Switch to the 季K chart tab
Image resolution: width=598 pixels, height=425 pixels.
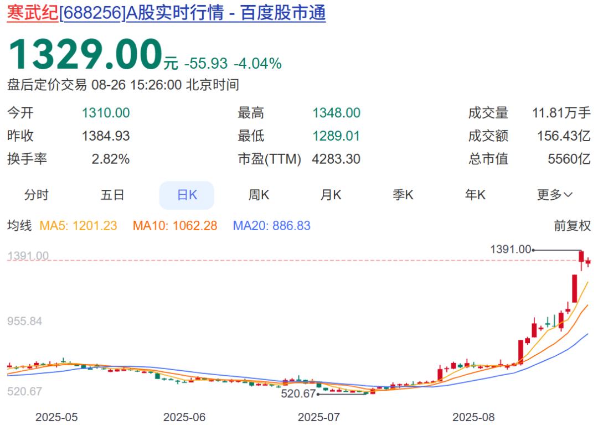pyautogui.click(x=403, y=195)
